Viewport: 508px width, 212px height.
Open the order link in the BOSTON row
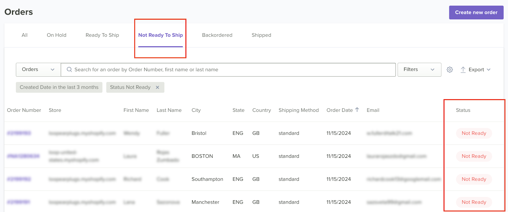pyautogui.click(x=23, y=156)
